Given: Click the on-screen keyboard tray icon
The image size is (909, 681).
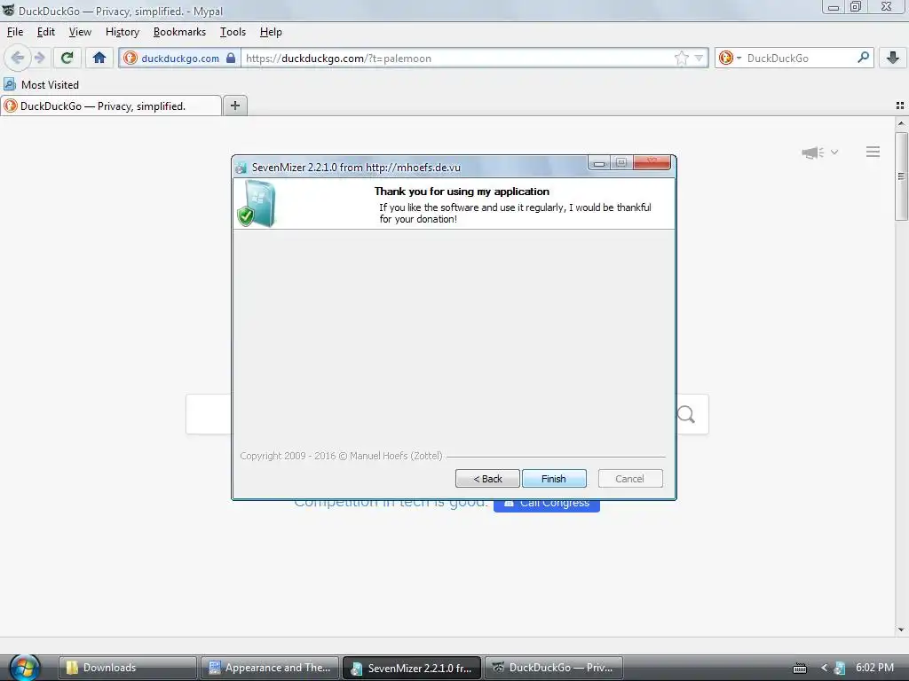Looking at the screenshot, I should (x=800, y=669).
